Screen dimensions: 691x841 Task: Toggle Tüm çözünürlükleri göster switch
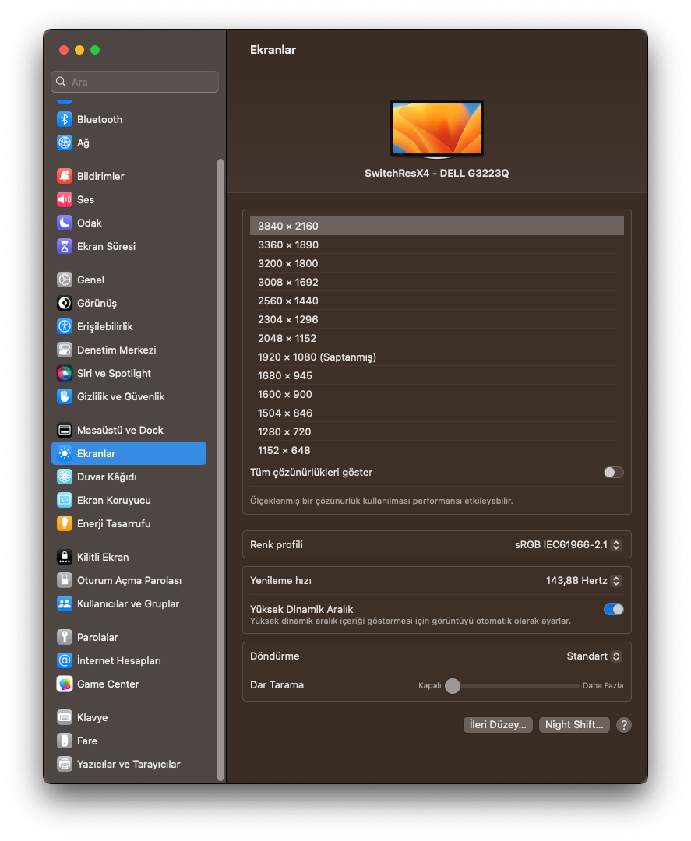tap(613, 472)
